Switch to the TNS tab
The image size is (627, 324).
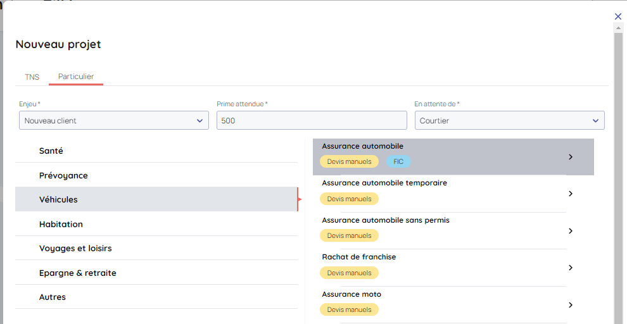pos(32,77)
